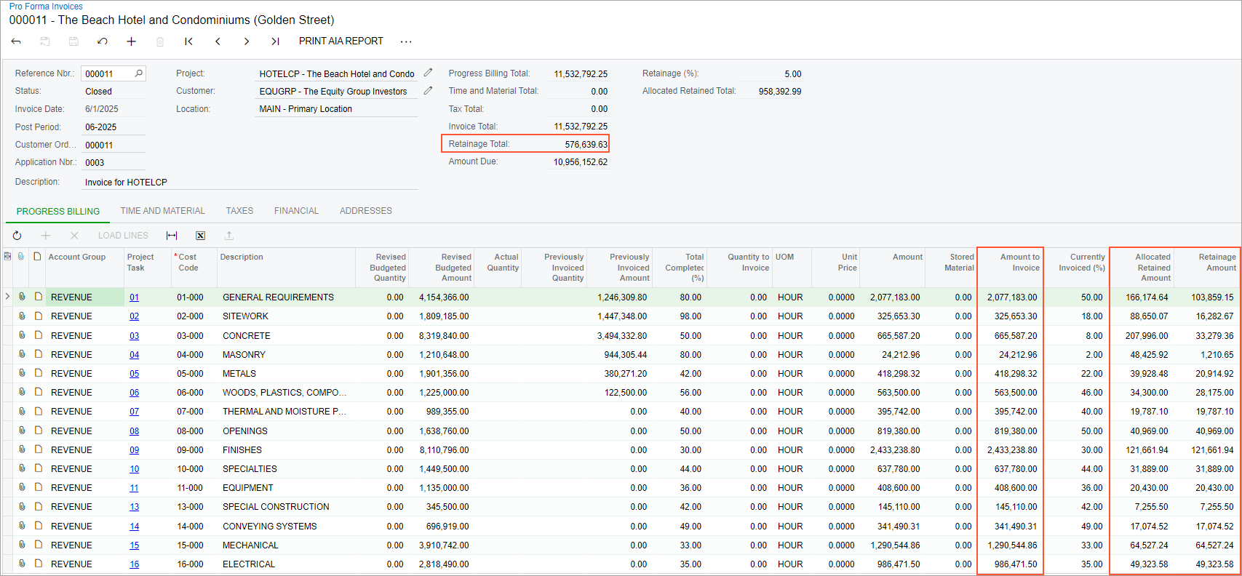
Task: Switch to the Time and Material tab
Action: coord(162,211)
